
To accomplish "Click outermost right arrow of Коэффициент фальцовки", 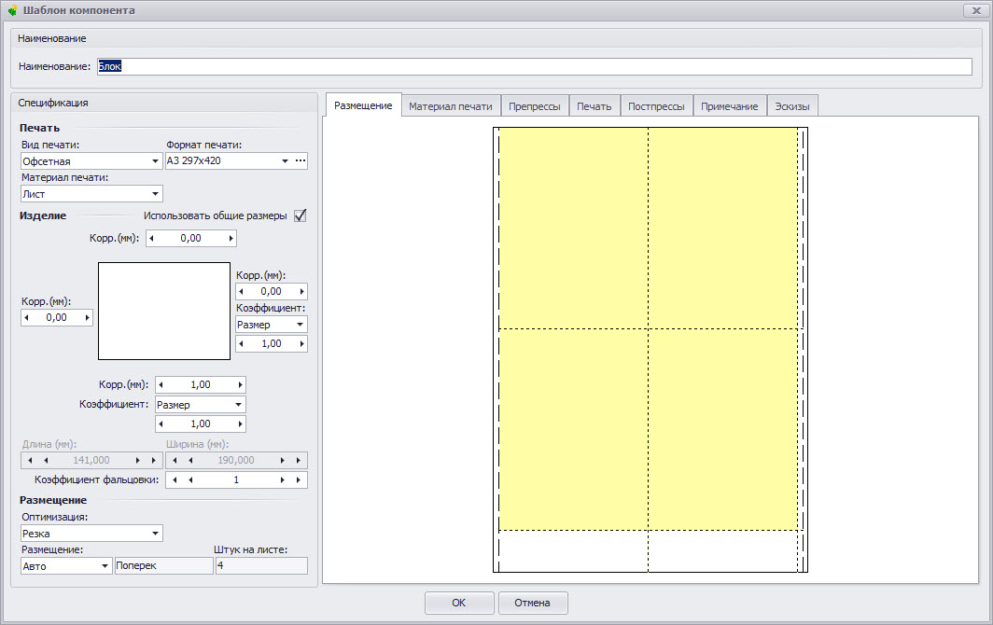I will point(299,480).
